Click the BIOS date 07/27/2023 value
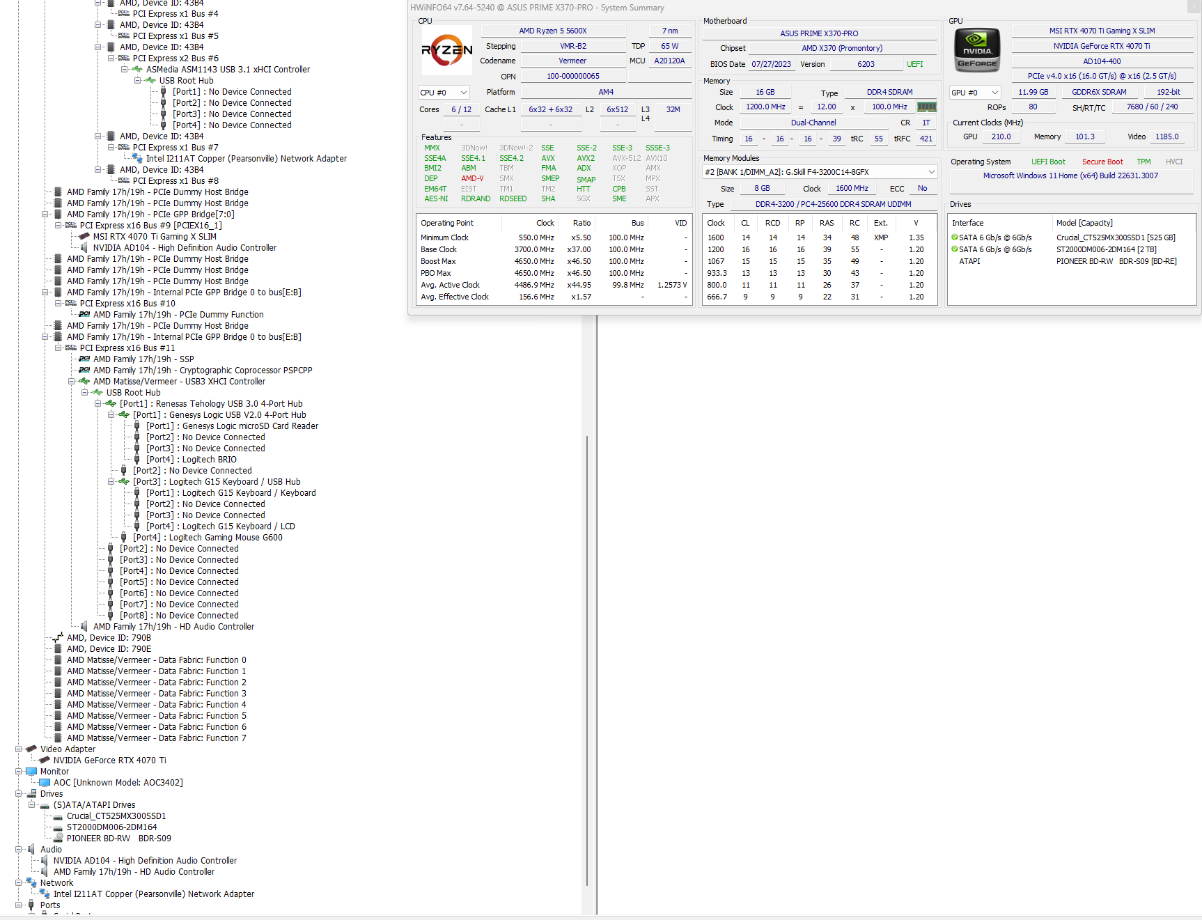 tap(771, 64)
